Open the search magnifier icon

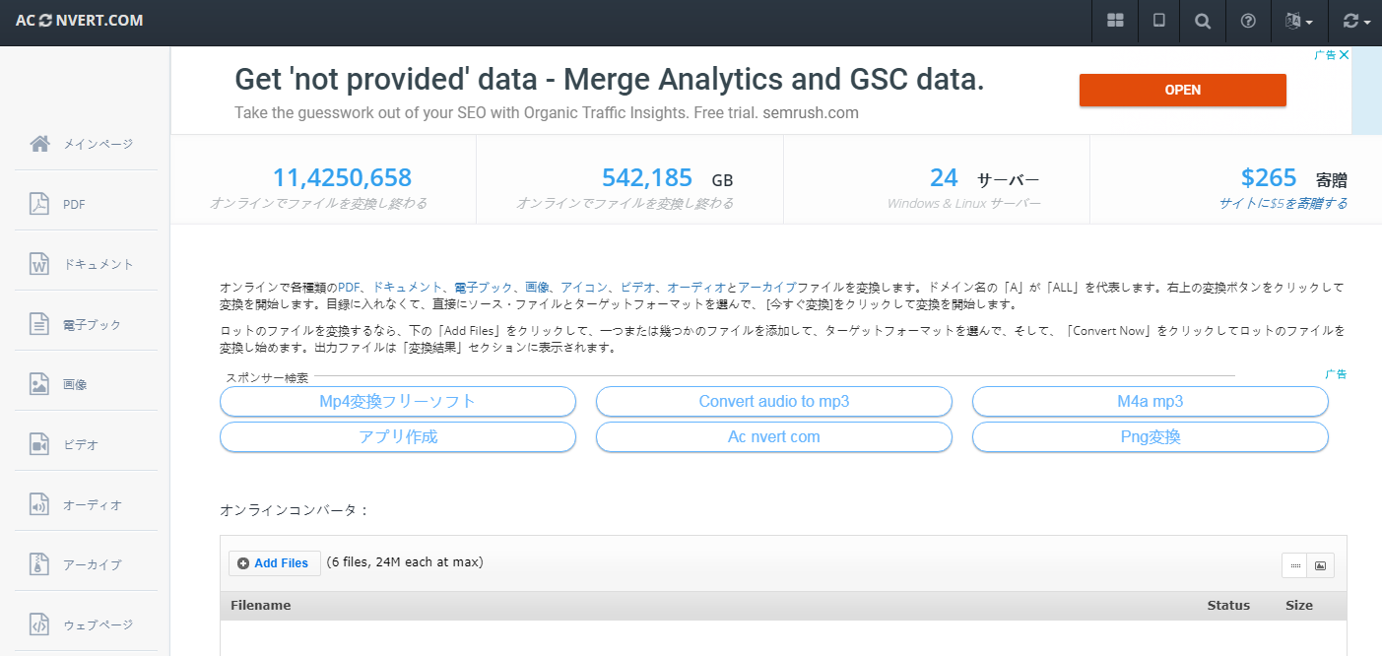click(x=1203, y=21)
